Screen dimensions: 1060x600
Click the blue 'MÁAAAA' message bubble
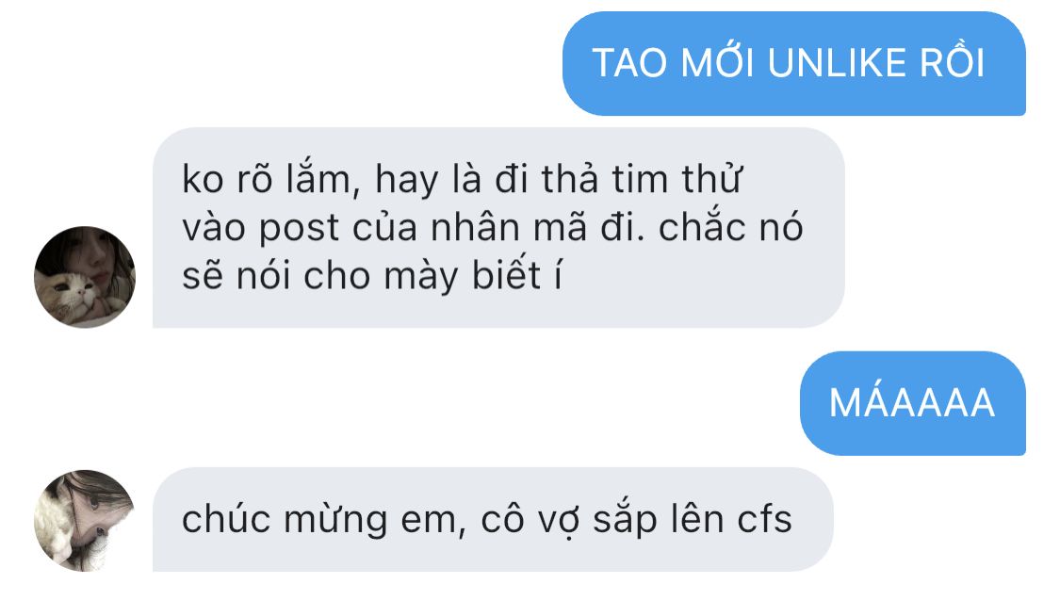(x=913, y=403)
